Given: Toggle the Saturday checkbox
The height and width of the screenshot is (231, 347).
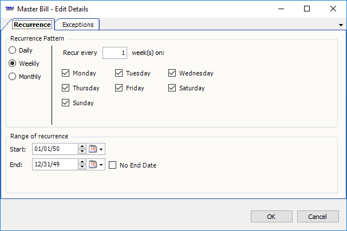Looking at the screenshot, I should click(172, 88).
